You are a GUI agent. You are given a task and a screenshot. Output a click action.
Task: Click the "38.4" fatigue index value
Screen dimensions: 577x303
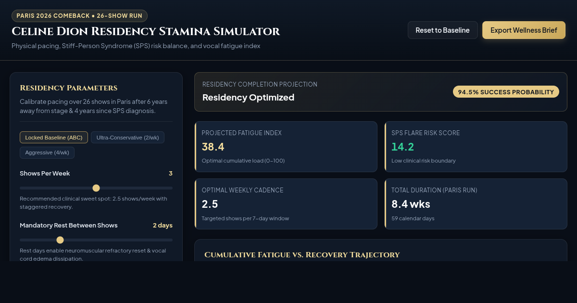coord(213,147)
